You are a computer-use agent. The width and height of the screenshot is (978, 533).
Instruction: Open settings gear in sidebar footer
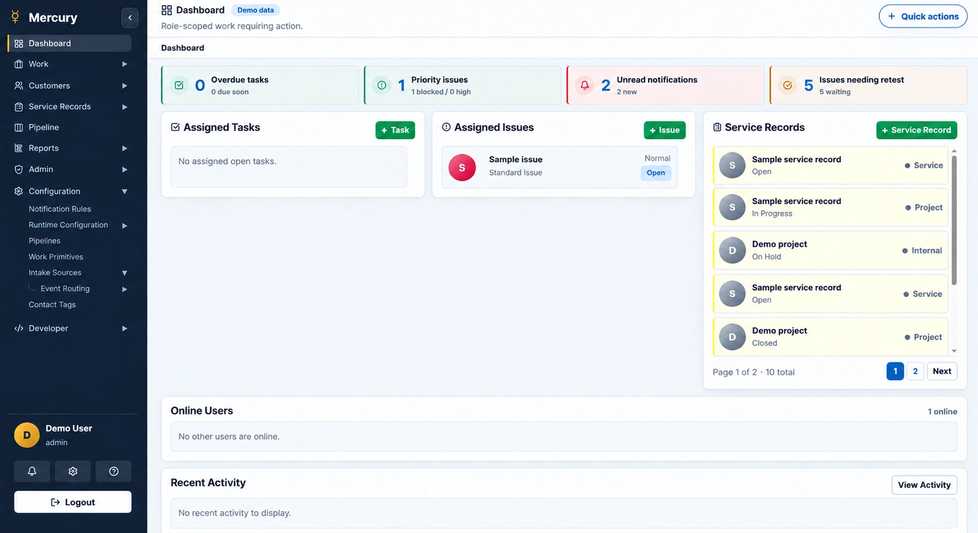[73, 471]
